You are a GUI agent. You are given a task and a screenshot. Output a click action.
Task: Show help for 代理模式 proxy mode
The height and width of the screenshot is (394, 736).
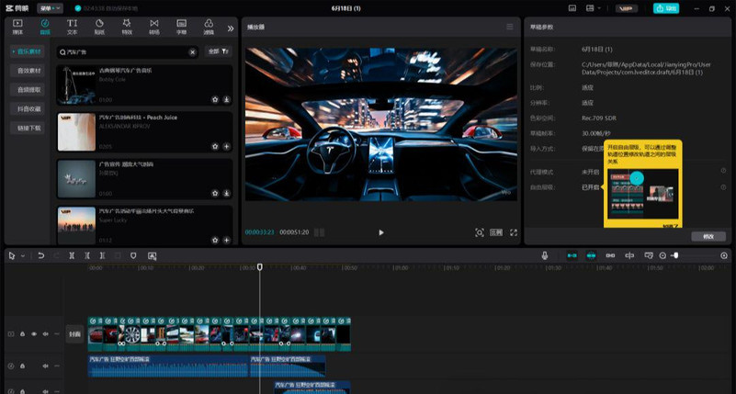(x=723, y=171)
